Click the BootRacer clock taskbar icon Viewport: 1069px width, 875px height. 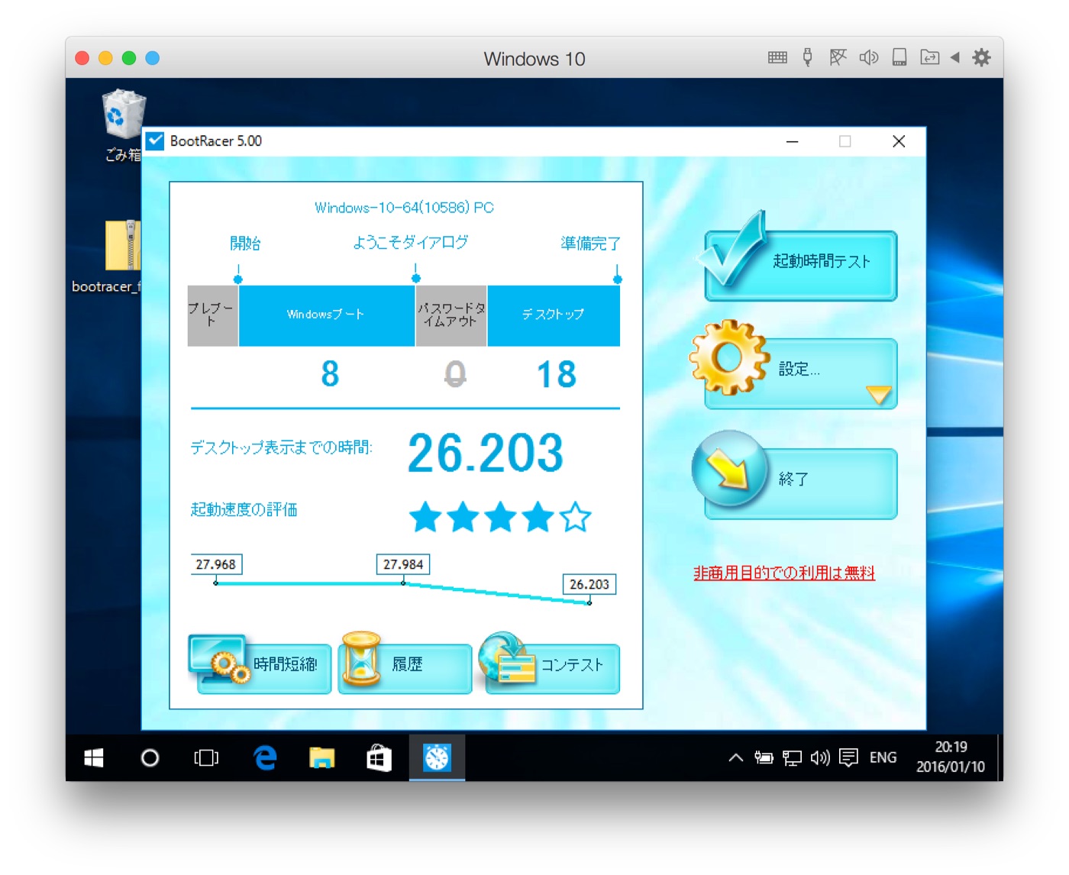pos(437,757)
